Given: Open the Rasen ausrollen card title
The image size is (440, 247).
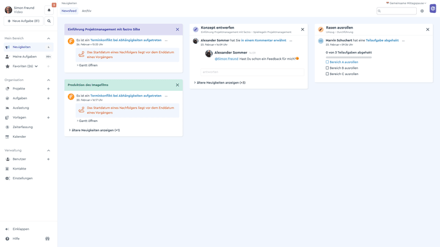Looking at the screenshot, I should 339,27.
